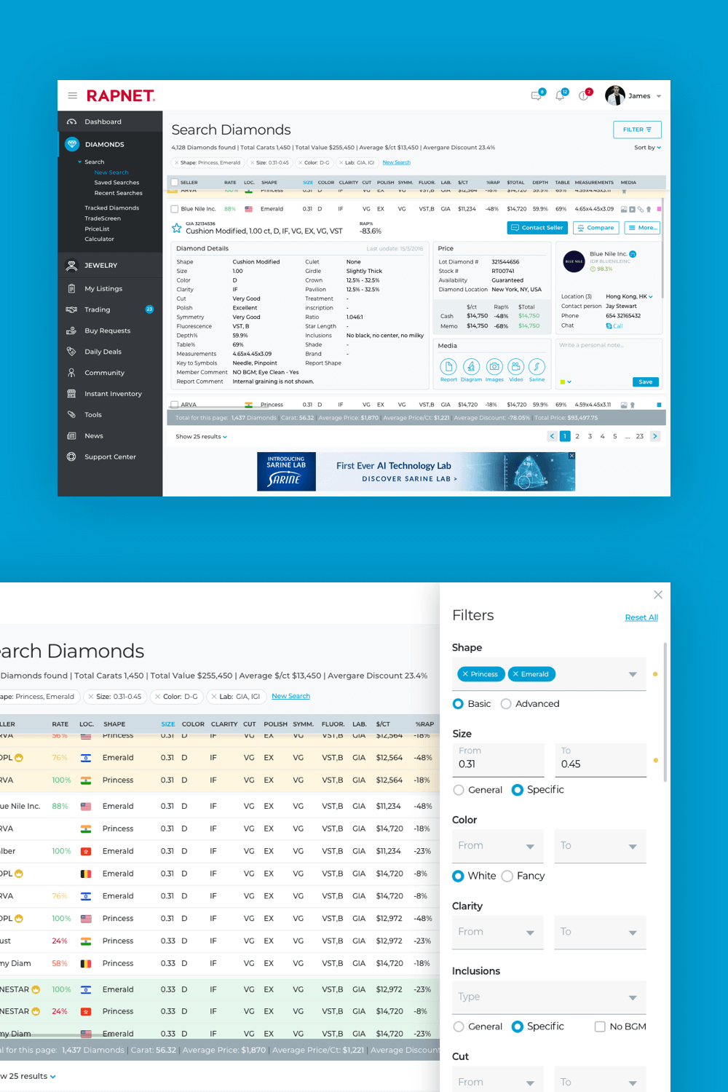Open the Clarity To dropdown
The image size is (728, 1092).
(x=601, y=932)
